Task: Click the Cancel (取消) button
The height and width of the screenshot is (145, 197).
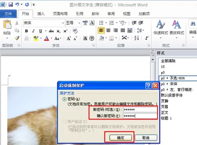Action: (146, 138)
